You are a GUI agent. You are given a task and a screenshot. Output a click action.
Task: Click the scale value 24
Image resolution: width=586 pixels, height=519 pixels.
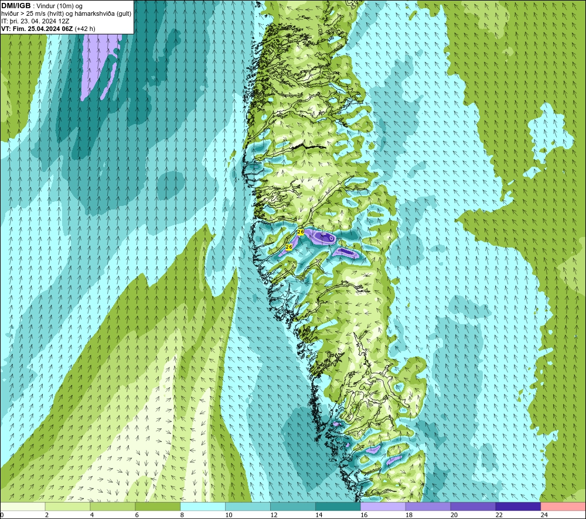coord(544,515)
